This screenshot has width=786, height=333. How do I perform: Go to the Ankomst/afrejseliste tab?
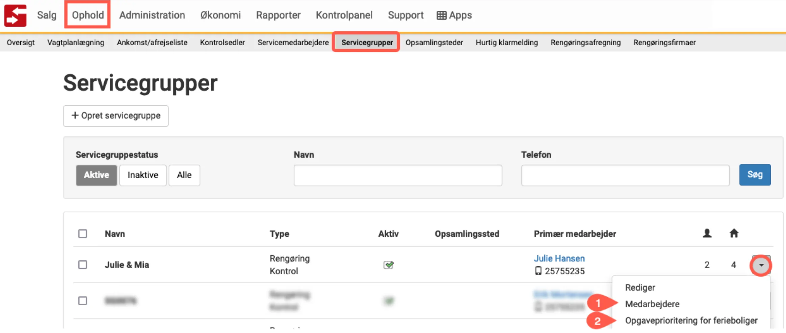152,43
